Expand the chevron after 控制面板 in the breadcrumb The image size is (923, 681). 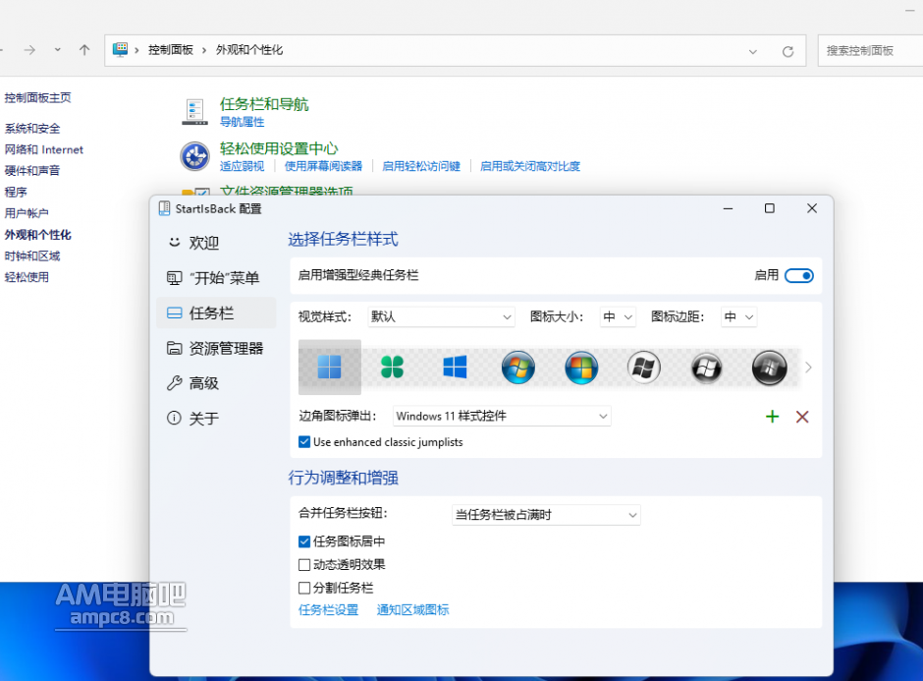point(204,50)
